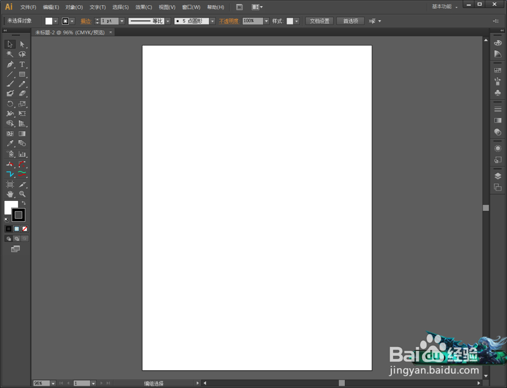Select the Zoom magnifier tool
This screenshot has height=388, width=507.
coord(22,194)
